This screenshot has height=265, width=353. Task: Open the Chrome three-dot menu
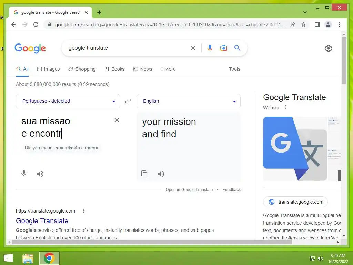339,24
